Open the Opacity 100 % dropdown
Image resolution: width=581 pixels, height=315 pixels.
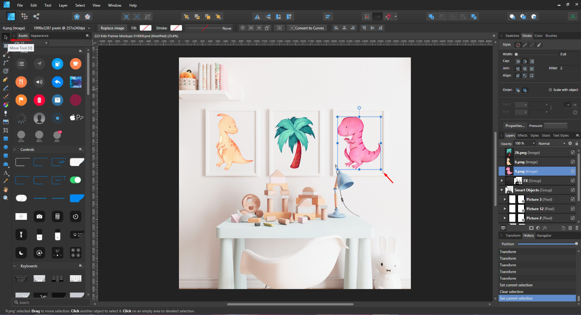(x=525, y=144)
